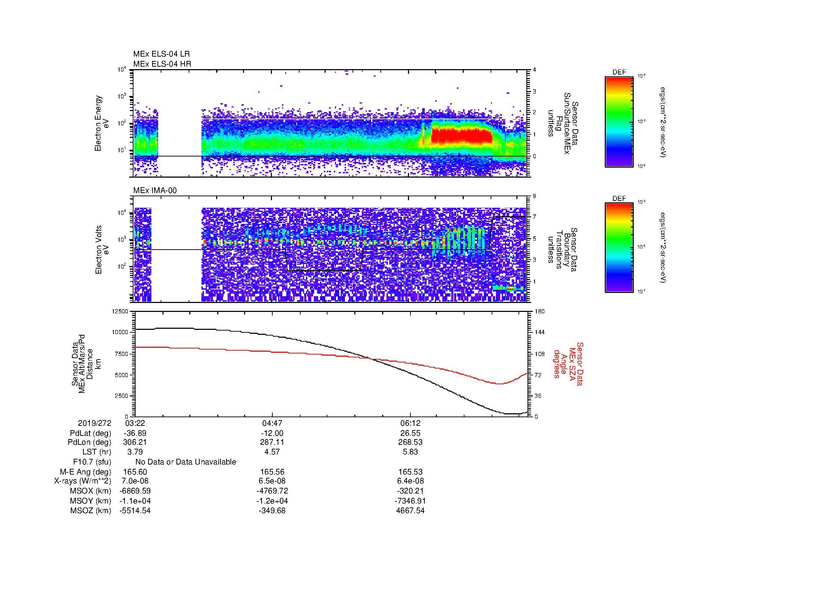This screenshot has width=837, height=592.
Task: Click 'No Data or Data Unavailable' text
Action: tap(186, 462)
